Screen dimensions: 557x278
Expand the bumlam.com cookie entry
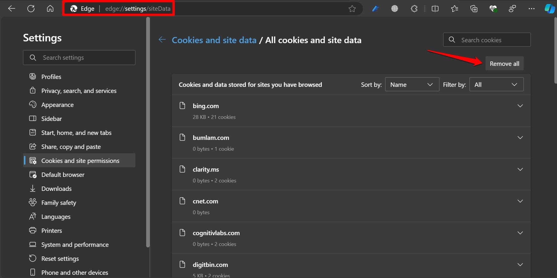click(x=520, y=138)
